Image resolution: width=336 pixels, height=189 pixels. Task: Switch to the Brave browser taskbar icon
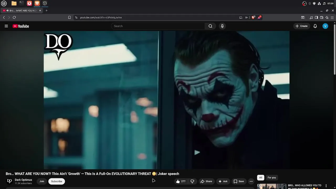pyautogui.click(x=37, y=3)
